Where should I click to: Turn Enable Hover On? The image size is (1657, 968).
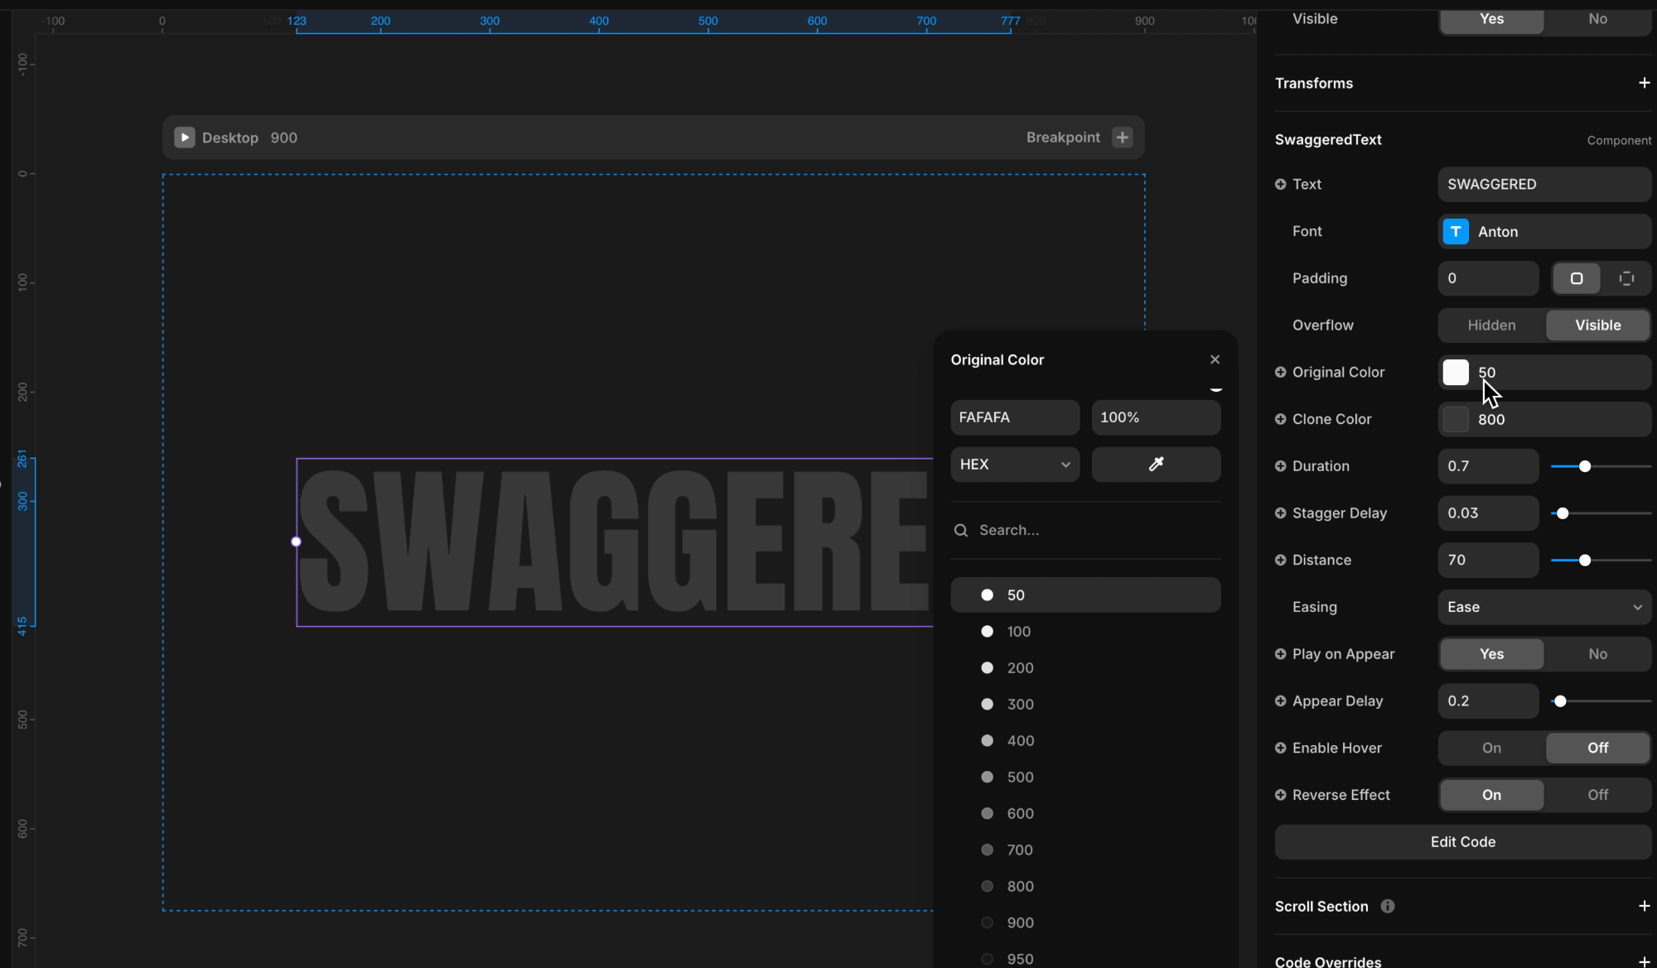pyautogui.click(x=1491, y=748)
